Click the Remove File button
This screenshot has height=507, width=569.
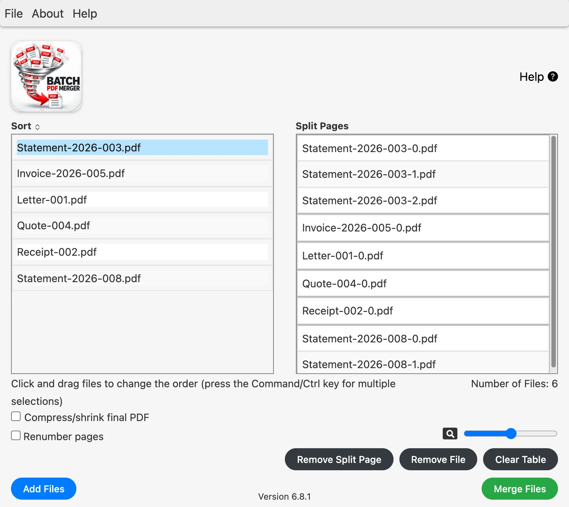click(438, 459)
